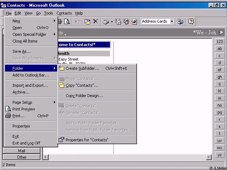Viewport: 227px width, 170px height.
Task: Choose Open from the File menu
Action: click(x=31, y=28)
